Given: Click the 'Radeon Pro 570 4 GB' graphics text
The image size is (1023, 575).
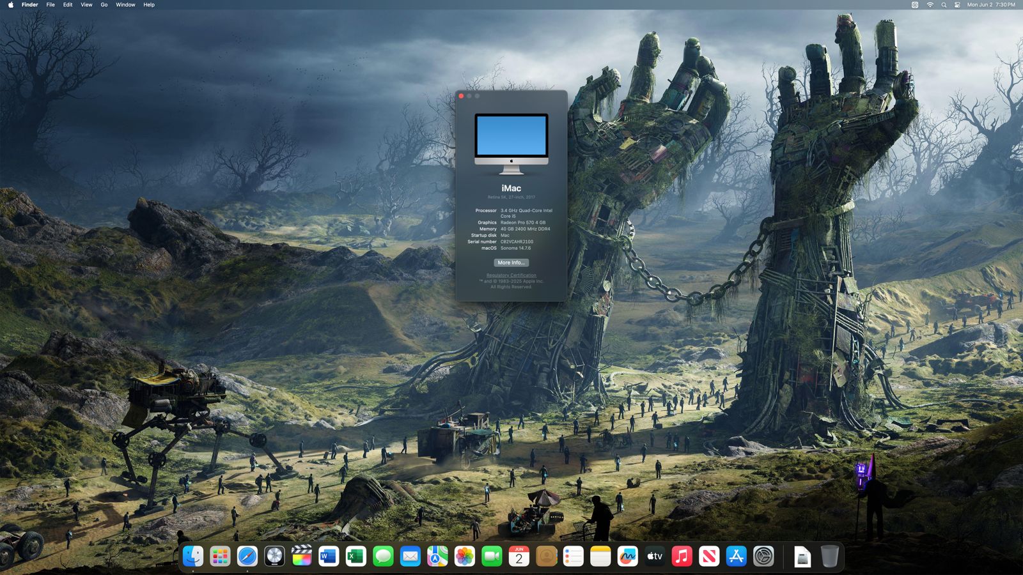Looking at the screenshot, I should coord(523,222).
